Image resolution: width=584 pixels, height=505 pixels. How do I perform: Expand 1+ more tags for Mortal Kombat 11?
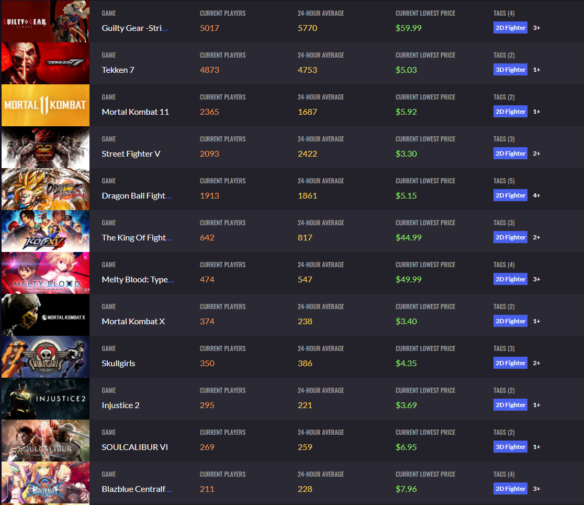(x=536, y=112)
